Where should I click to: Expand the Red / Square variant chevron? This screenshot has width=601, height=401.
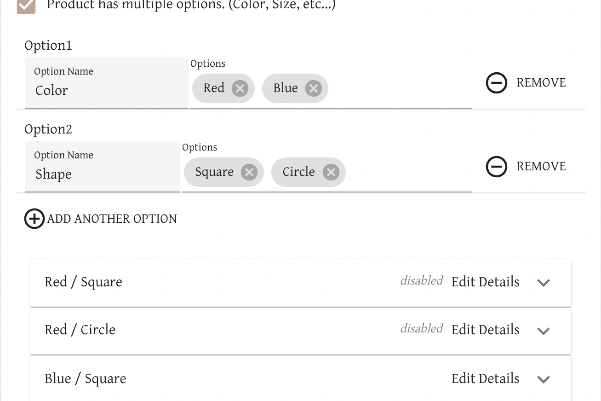pyautogui.click(x=544, y=283)
